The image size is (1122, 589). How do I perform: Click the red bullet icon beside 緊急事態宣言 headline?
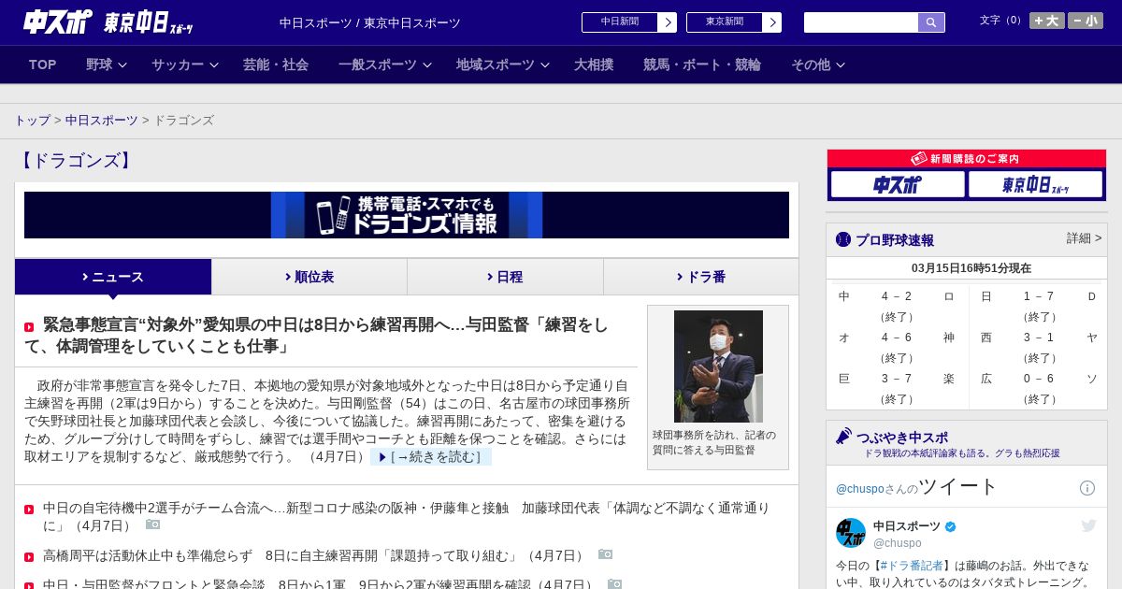[x=29, y=327]
